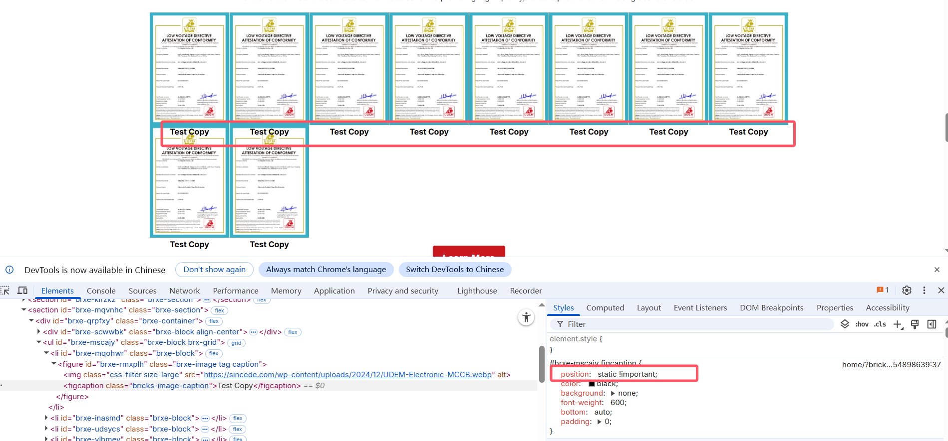Open the Event Listeners tab
Image resolution: width=948 pixels, height=441 pixels.
click(x=700, y=307)
